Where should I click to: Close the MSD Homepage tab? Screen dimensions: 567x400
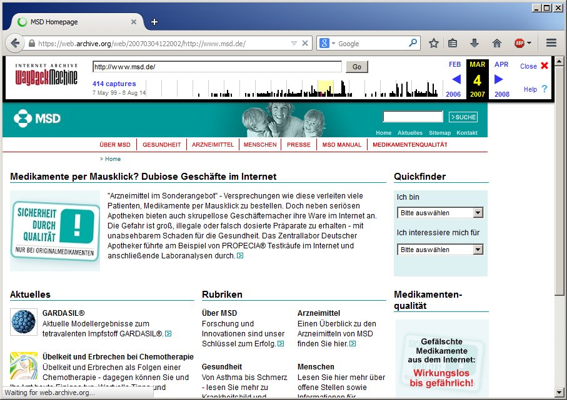pyautogui.click(x=134, y=22)
